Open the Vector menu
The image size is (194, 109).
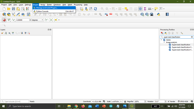point(43,5)
